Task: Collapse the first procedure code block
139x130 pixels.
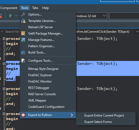Action: [4, 39]
